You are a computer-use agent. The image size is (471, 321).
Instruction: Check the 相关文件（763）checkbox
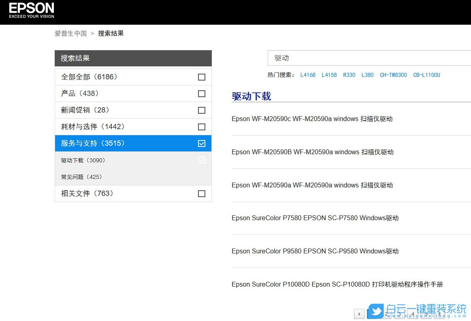tap(201, 193)
